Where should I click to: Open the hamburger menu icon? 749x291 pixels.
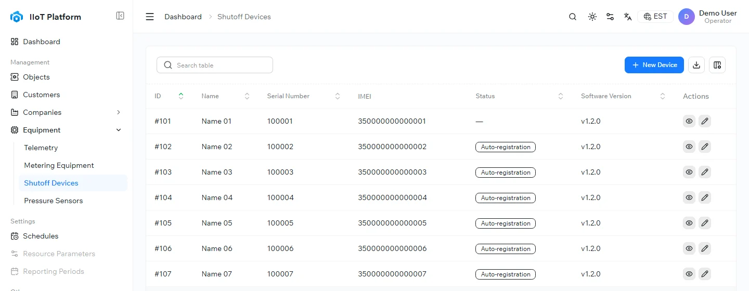tap(150, 17)
